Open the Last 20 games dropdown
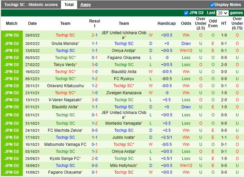The image size is (244, 177). 222,13
